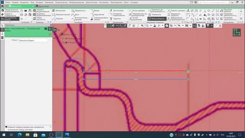Select the Надпись text tool
This screenshot has height=138, width=245.
[x=115, y=19]
